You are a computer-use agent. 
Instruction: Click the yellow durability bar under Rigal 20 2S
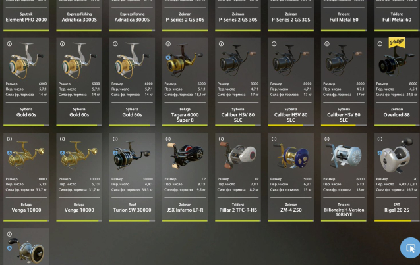coord(392,221)
